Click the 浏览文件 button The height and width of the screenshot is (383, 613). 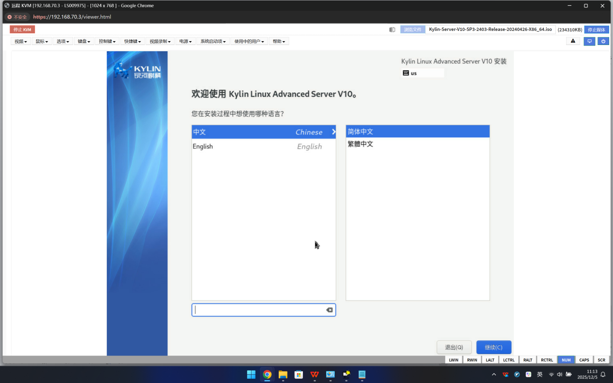pyautogui.click(x=413, y=29)
